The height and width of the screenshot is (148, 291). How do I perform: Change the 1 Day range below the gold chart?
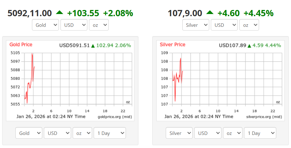(110, 133)
